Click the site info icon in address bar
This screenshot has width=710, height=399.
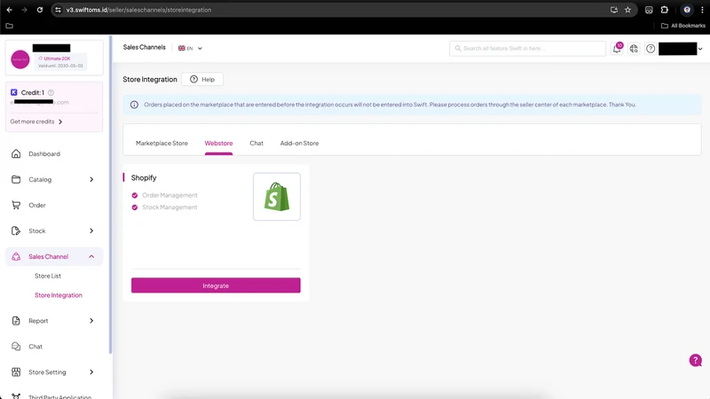point(58,10)
